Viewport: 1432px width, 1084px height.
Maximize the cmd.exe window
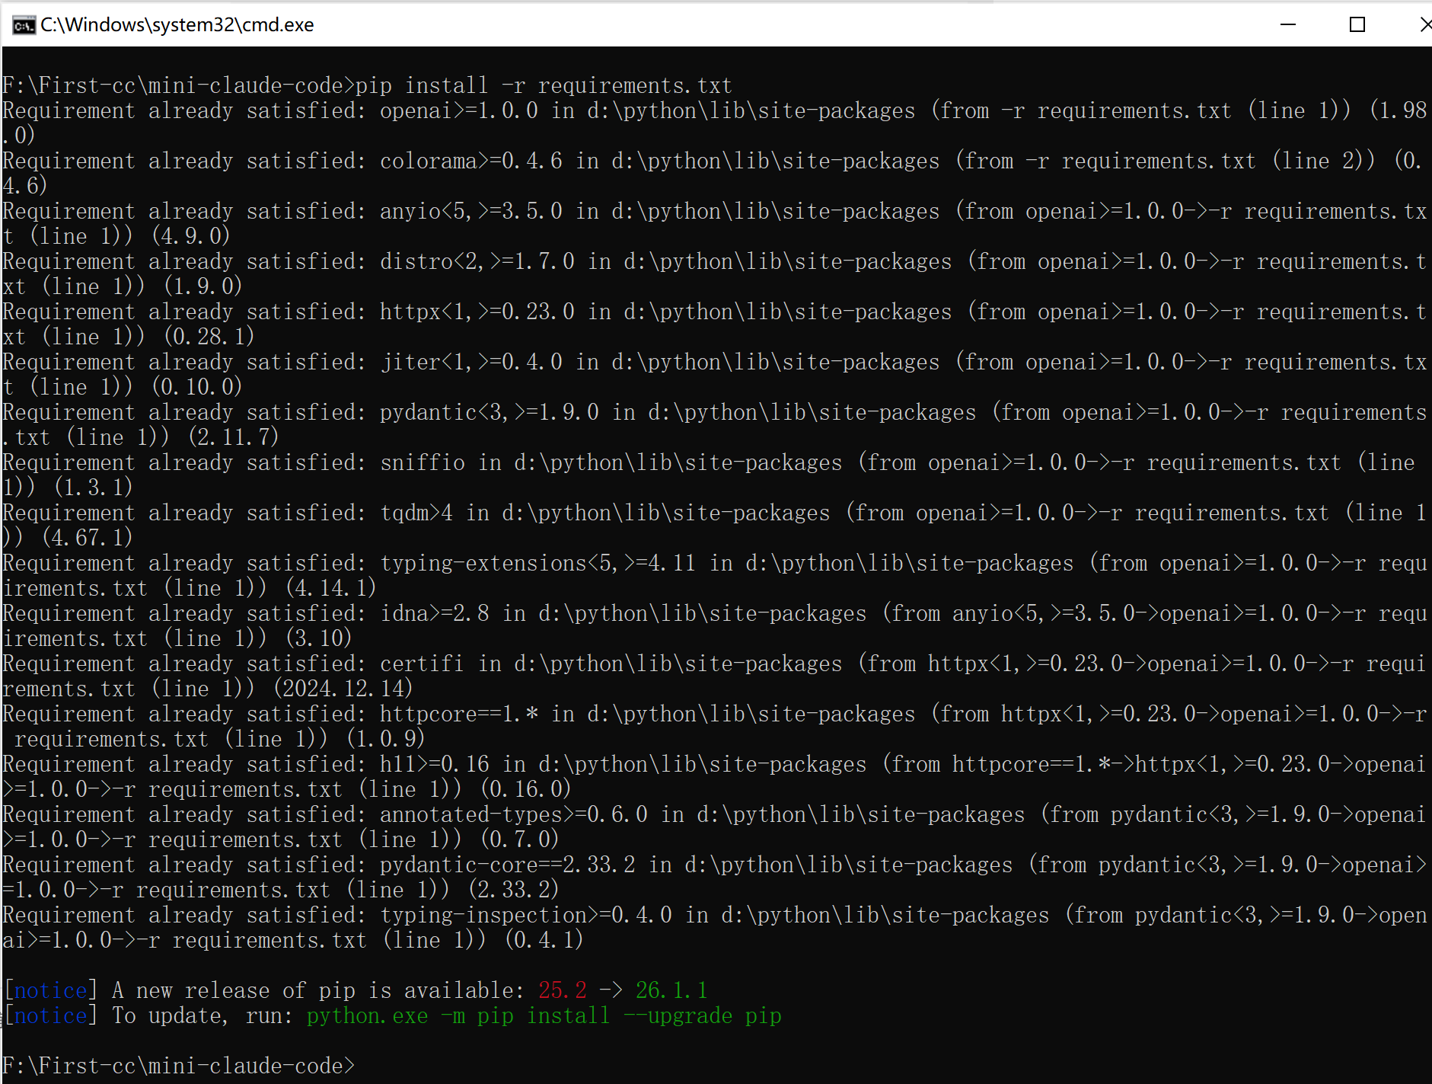pyautogui.click(x=1357, y=24)
